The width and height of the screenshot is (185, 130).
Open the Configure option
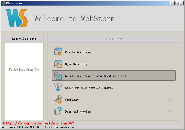[72, 100]
